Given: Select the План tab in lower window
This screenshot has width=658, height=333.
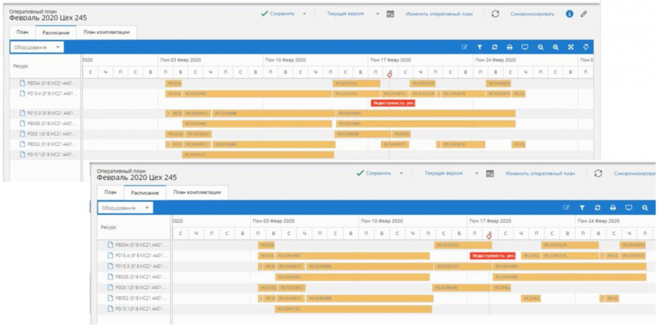Looking at the screenshot, I should (111, 192).
